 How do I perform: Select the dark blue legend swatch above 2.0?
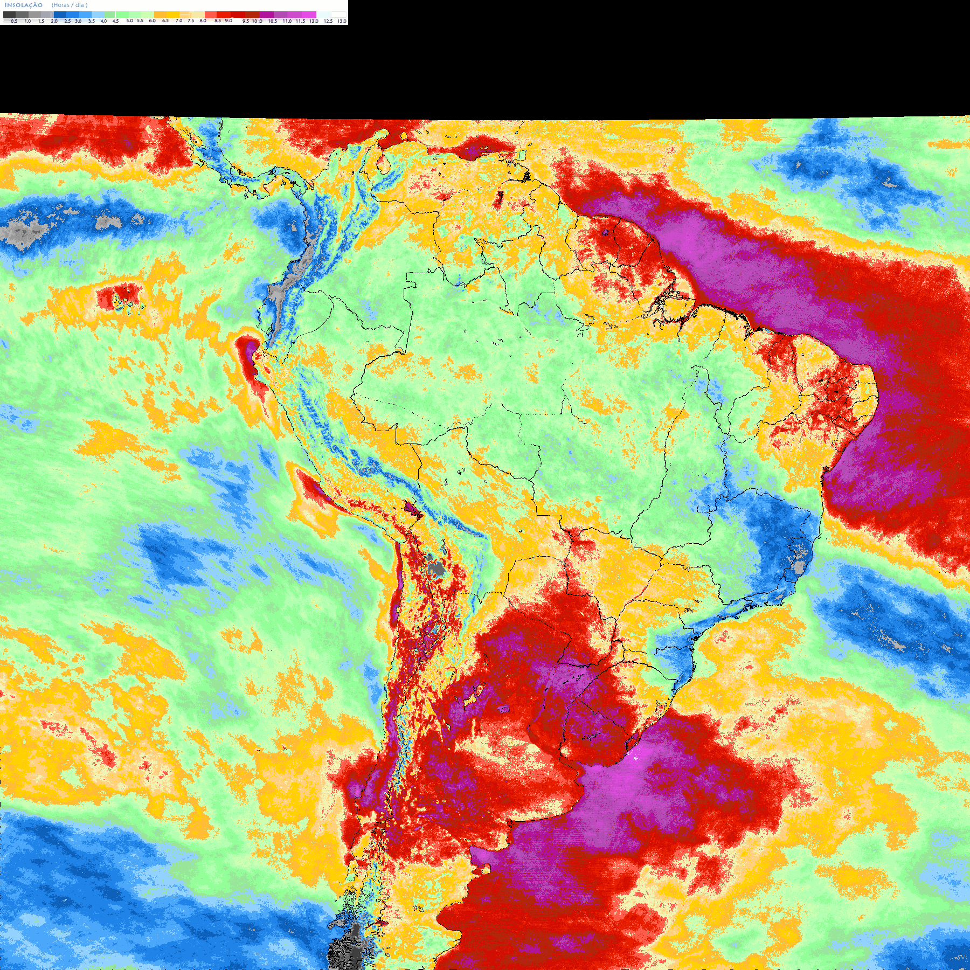click(x=60, y=15)
